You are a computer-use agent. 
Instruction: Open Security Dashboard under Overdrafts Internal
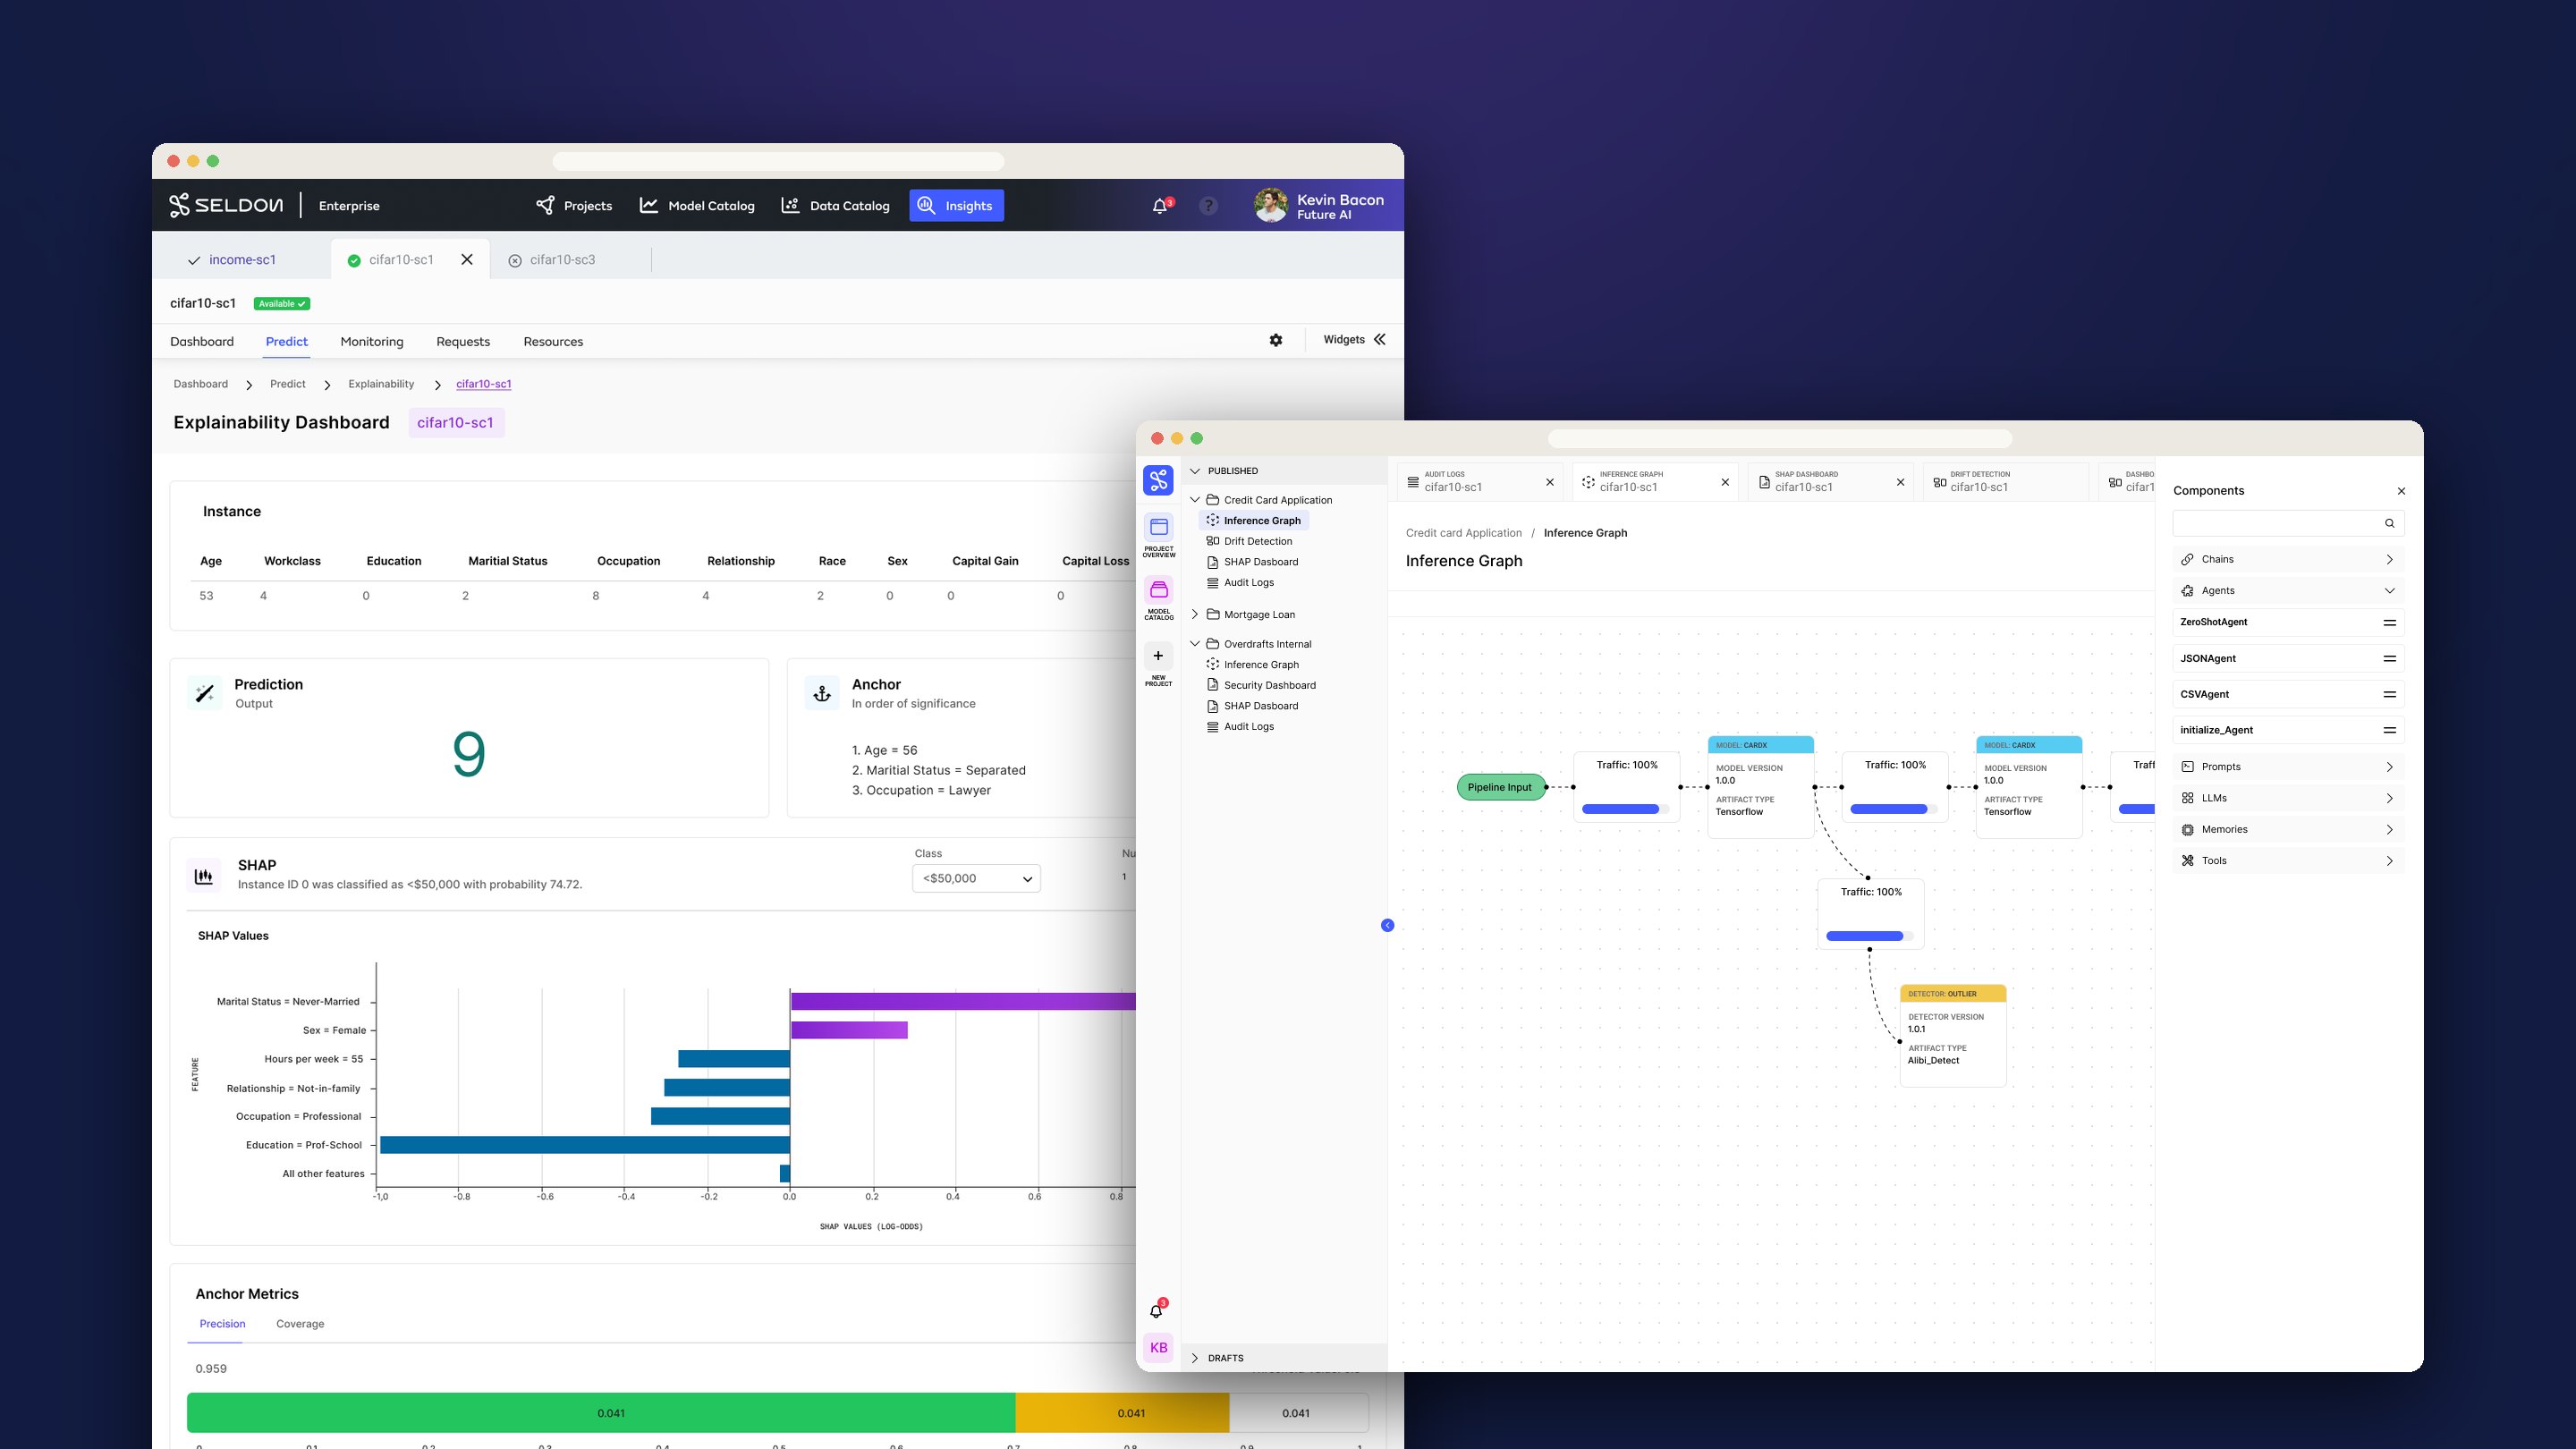tap(1269, 685)
